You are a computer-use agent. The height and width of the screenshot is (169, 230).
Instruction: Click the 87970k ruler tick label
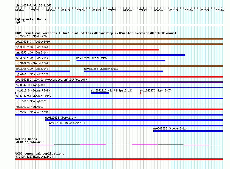[x=112, y=10]
